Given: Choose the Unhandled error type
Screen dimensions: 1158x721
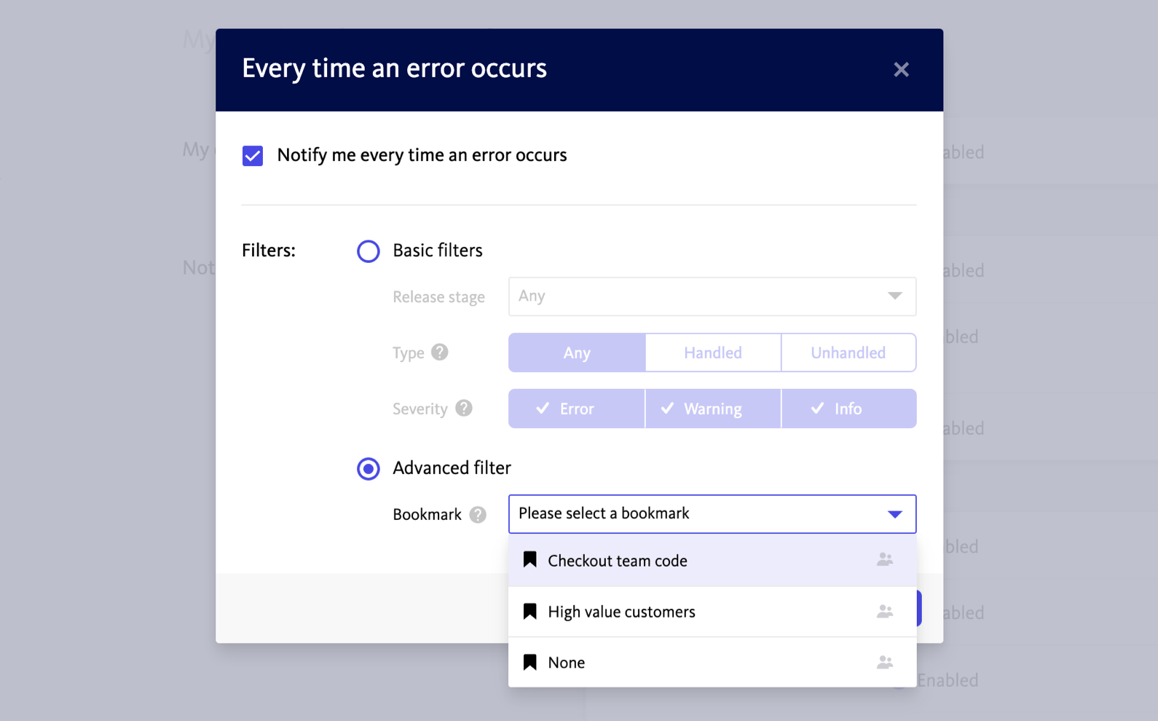Looking at the screenshot, I should [x=848, y=352].
